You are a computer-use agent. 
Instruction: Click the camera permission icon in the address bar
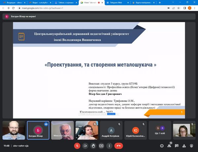168,8
